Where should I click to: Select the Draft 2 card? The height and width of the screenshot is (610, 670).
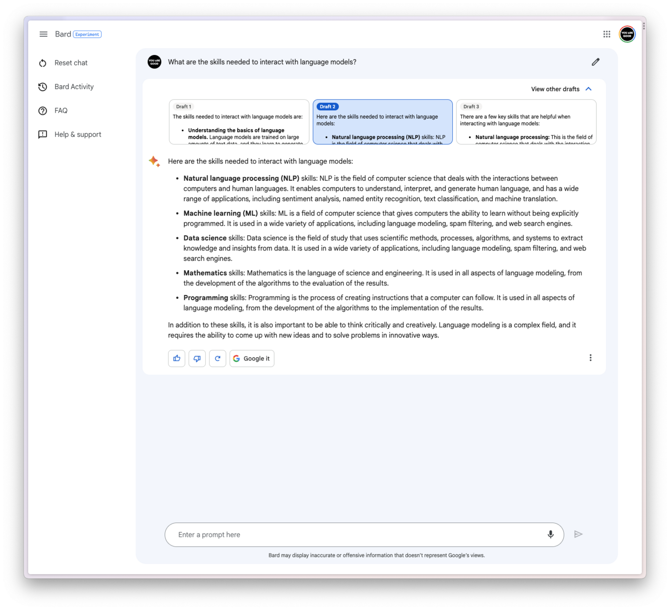coord(382,122)
